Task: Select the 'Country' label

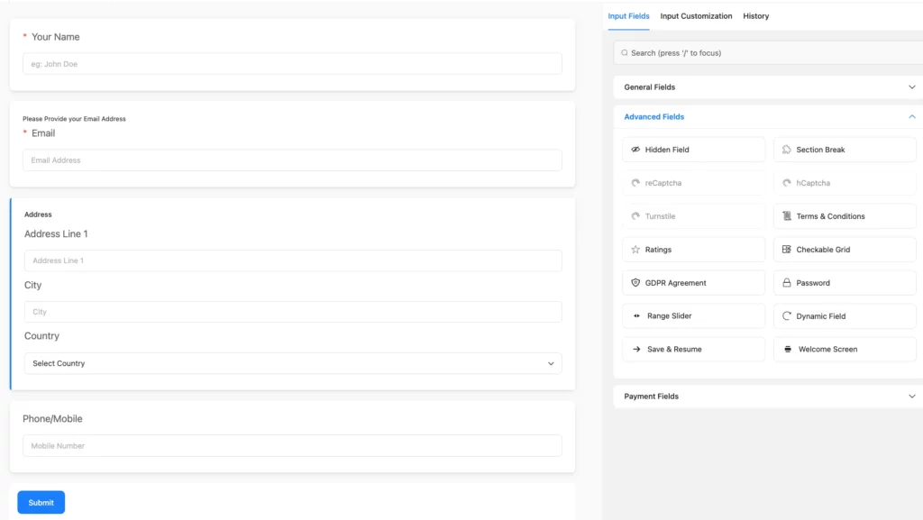Action: point(41,336)
